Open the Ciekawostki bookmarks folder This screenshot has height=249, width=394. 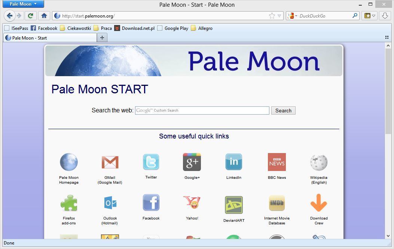tap(75, 28)
